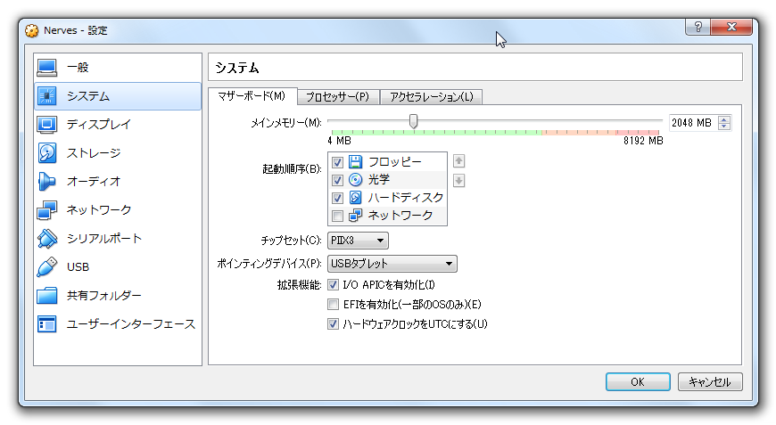Open the chipset PIIX3 dropdown
The width and height of the screenshot is (776, 425).
358,241
